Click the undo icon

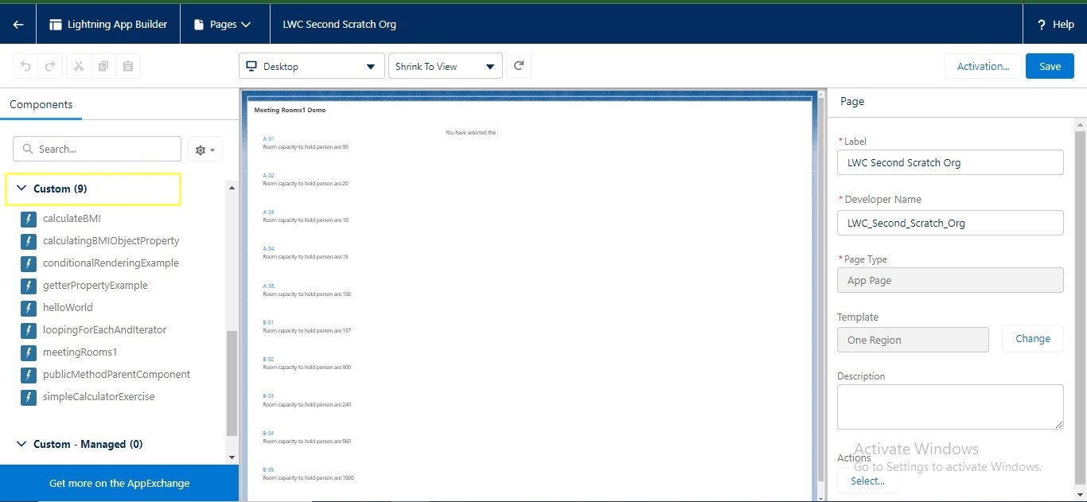pyautogui.click(x=25, y=66)
